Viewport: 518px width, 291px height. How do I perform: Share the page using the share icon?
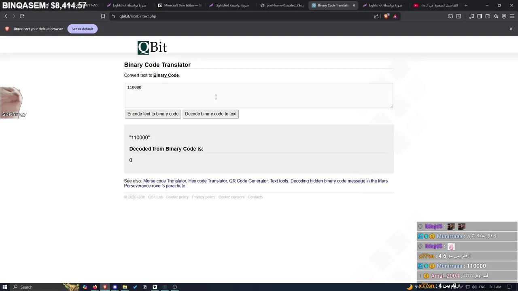[376, 16]
